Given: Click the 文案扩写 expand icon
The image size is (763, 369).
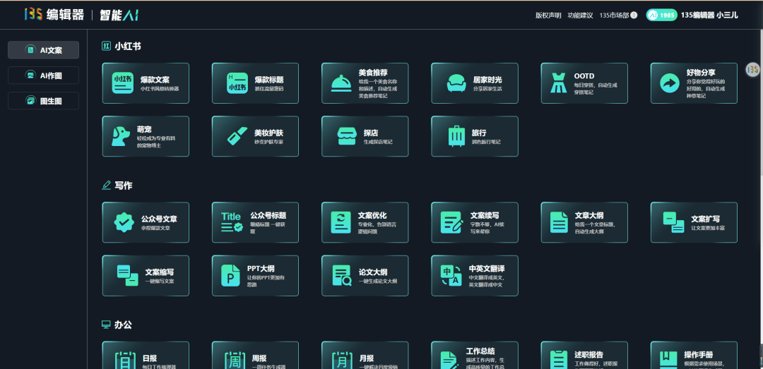Looking at the screenshot, I should click(673, 222).
